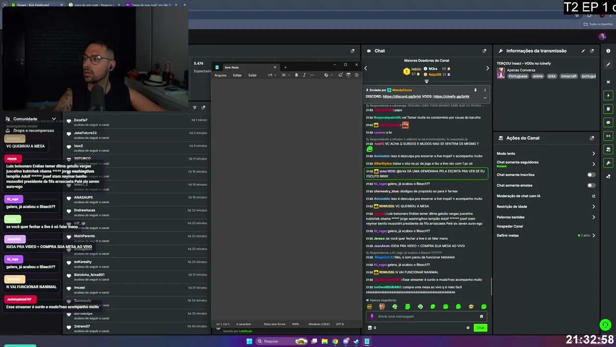Viewport: 616px width, 347px height.
Task: Toggle bold formatting in Notepad
Action: tap(296, 75)
